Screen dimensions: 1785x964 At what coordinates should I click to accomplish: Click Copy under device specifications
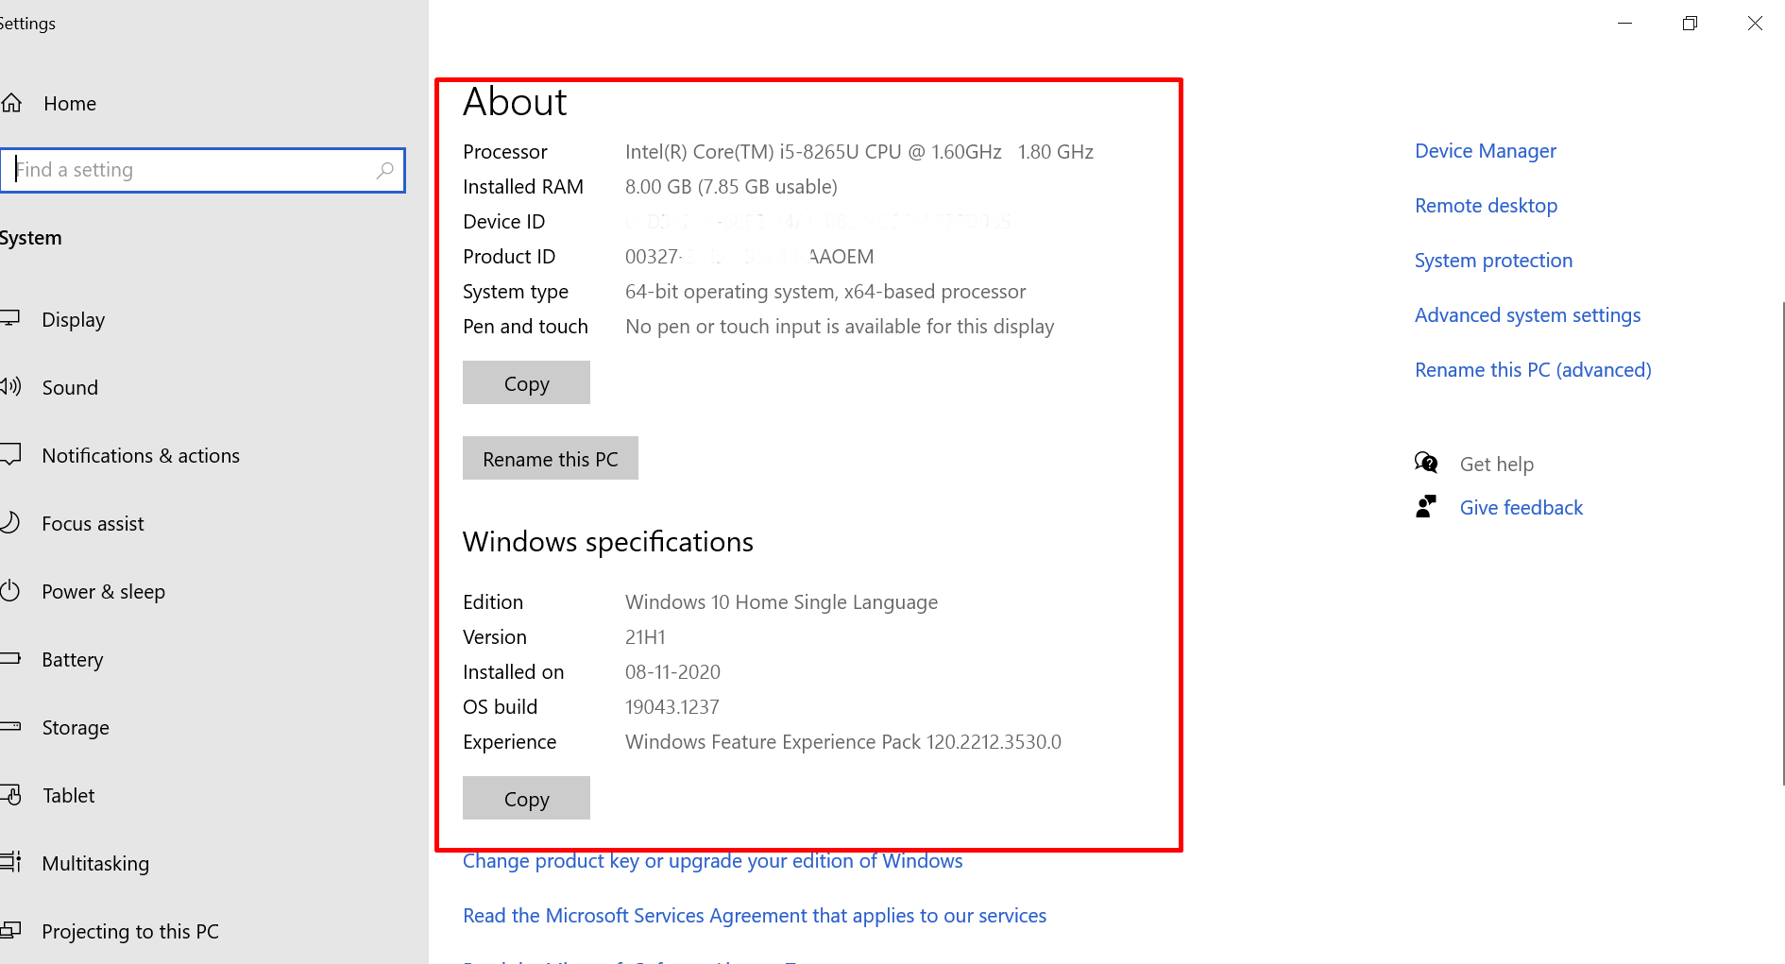tap(526, 382)
